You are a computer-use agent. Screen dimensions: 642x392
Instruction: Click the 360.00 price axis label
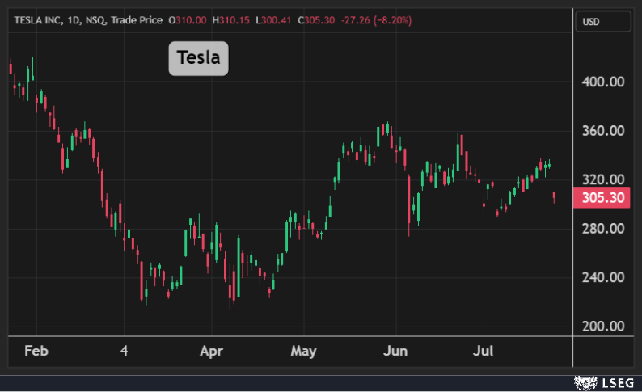coord(602,131)
